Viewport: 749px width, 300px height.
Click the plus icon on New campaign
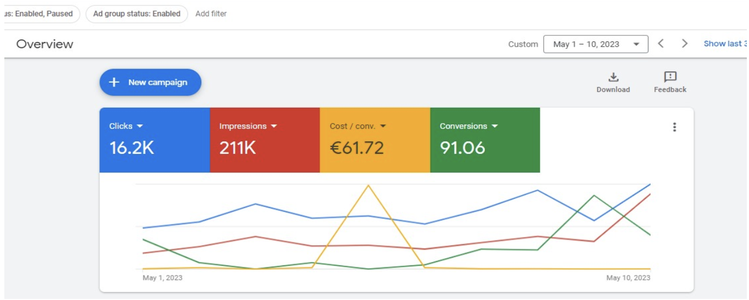point(114,83)
